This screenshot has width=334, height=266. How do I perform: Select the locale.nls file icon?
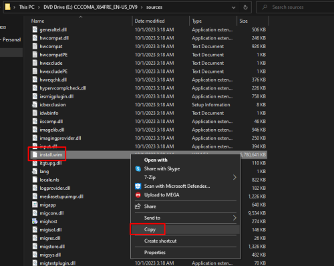click(x=35, y=180)
